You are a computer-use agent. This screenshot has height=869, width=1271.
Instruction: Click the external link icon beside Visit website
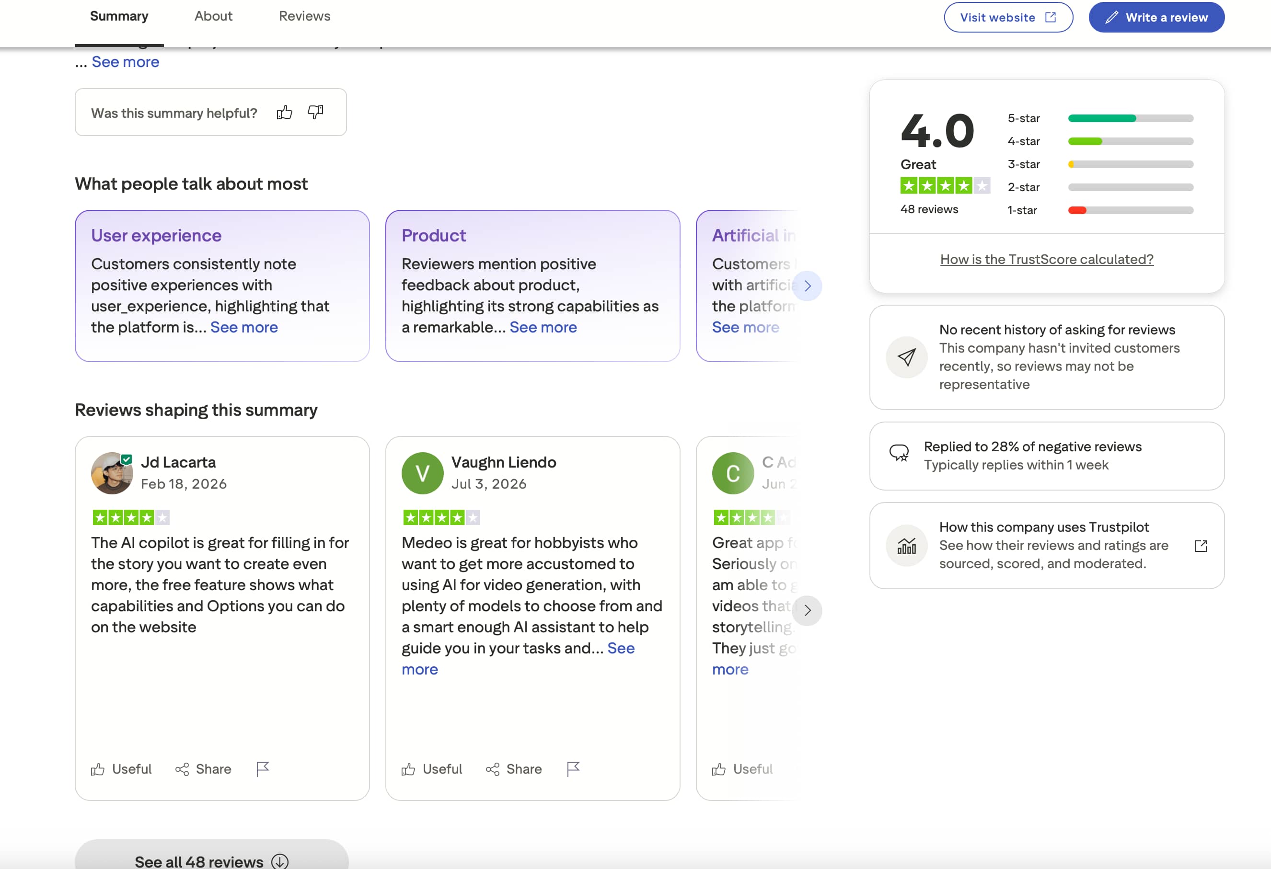coord(1051,18)
